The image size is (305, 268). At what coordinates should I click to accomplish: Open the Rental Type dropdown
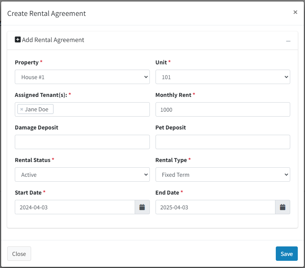click(223, 175)
